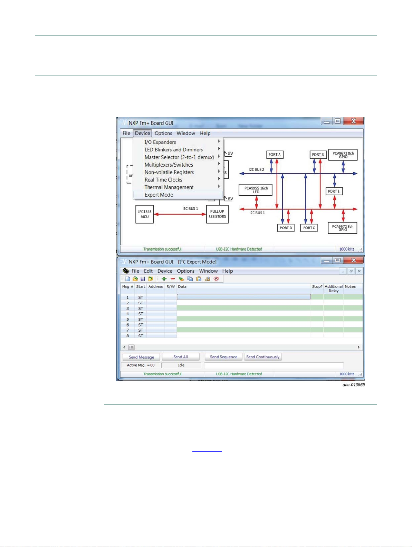Image resolution: width=412 pixels, height=547 pixels.
Task: Expand the I/O Expanders submenu
Action: 178,142
